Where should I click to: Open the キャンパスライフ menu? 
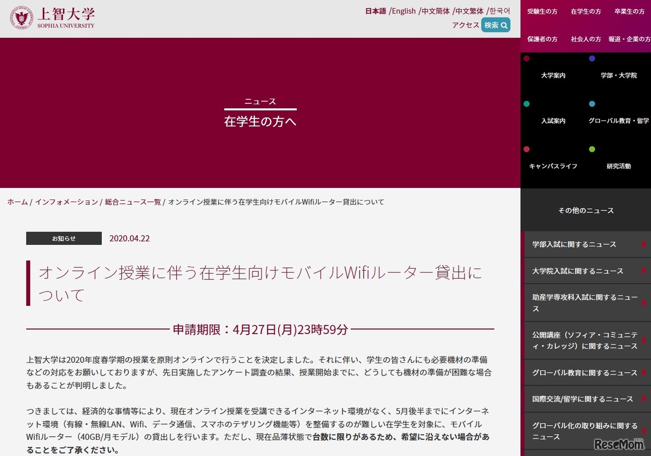553,165
